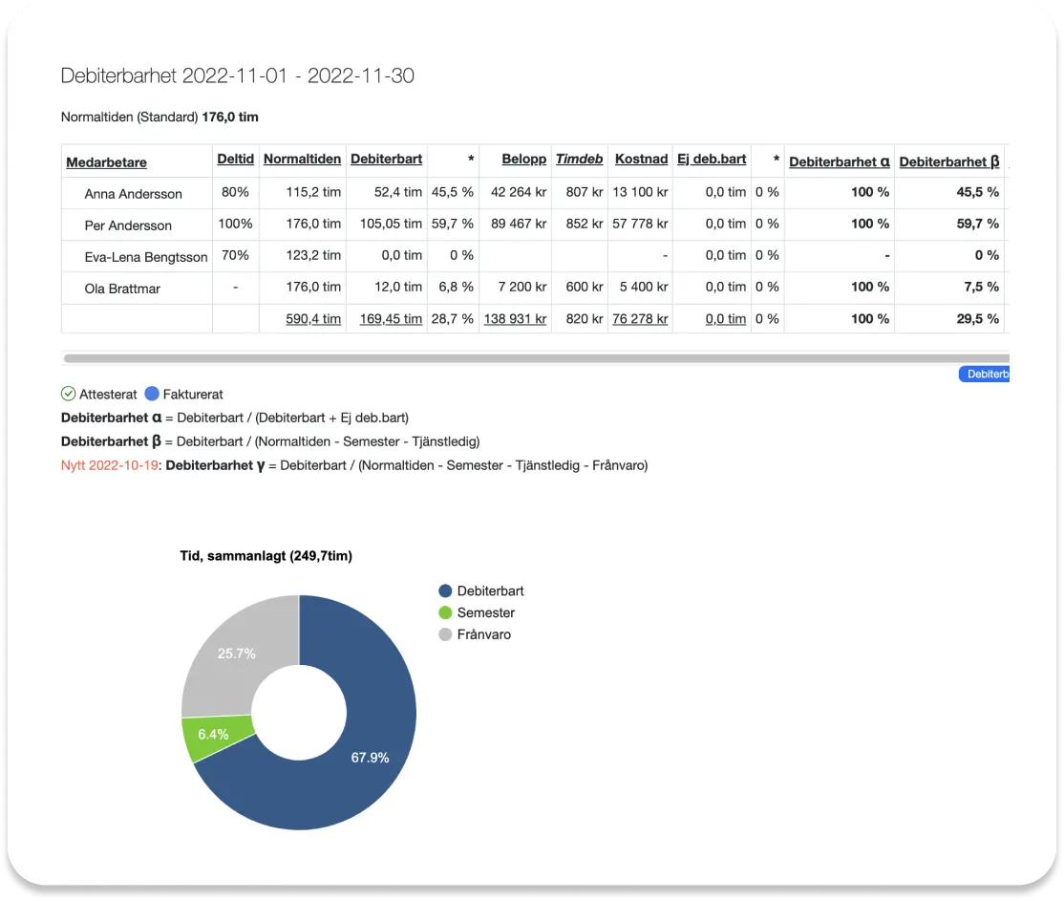Screen dimensions: 1064x901
Task: Click the Debiterbarhet α column header
Action: click(839, 162)
